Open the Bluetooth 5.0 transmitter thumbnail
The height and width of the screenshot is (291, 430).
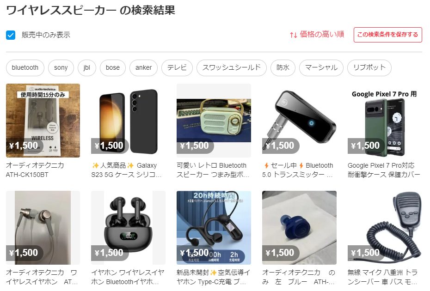pyautogui.click(x=299, y=121)
